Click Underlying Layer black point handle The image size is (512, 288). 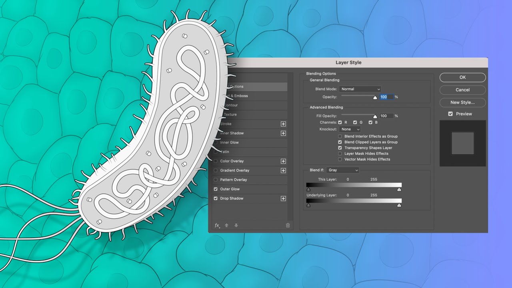click(308, 205)
